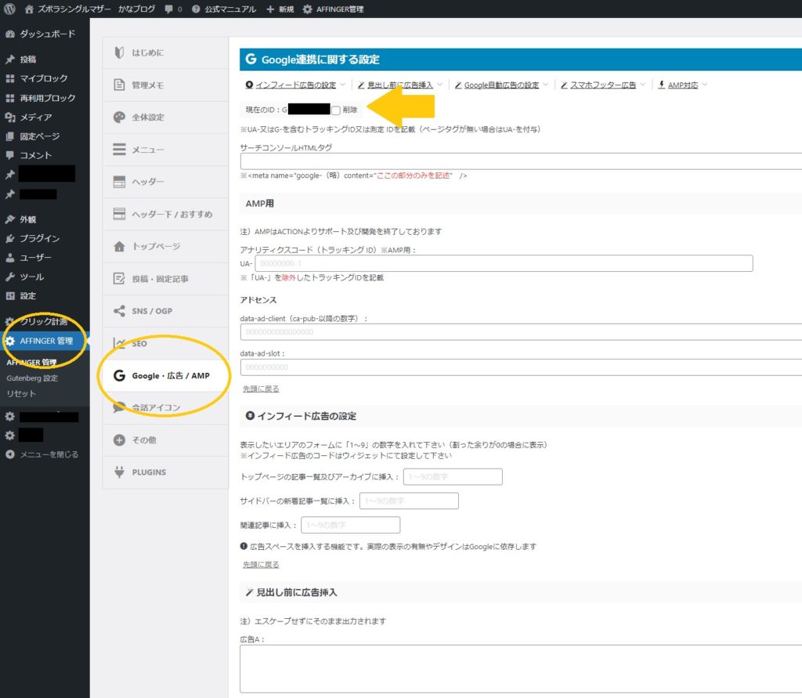Click the data-ad-slot input field
802x698 pixels.
tap(521, 367)
